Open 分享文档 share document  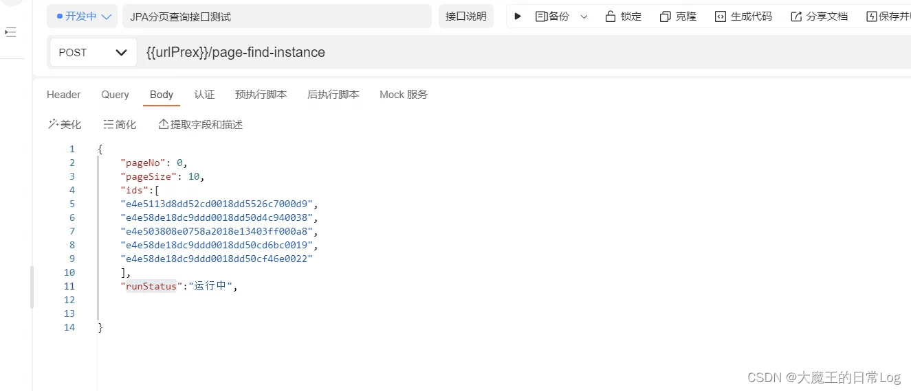(x=819, y=16)
